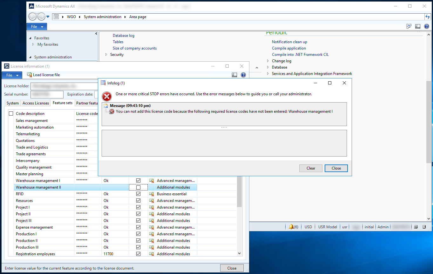Expand My favorites in the navigation pane

[x=33, y=44]
